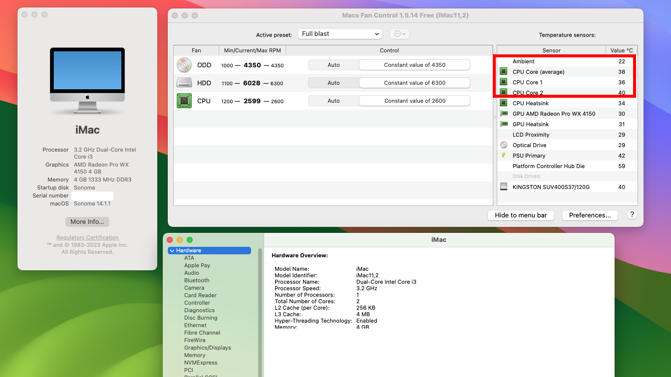Click the GPU AMD Radeon Pro card icon
Viewport: 671px width, 377px height.
[504, 114]
